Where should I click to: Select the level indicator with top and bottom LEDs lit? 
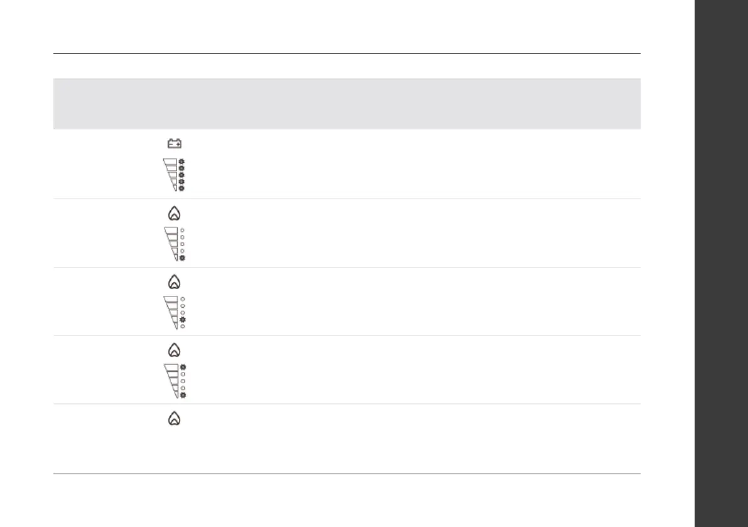coord(174,381)
